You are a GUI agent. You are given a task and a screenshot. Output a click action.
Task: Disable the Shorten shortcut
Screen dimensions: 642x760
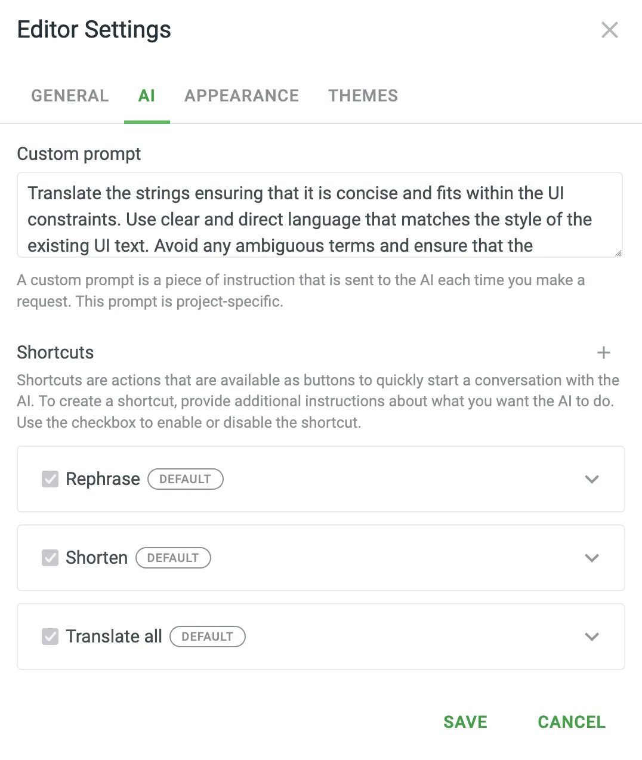pos(50,558)
